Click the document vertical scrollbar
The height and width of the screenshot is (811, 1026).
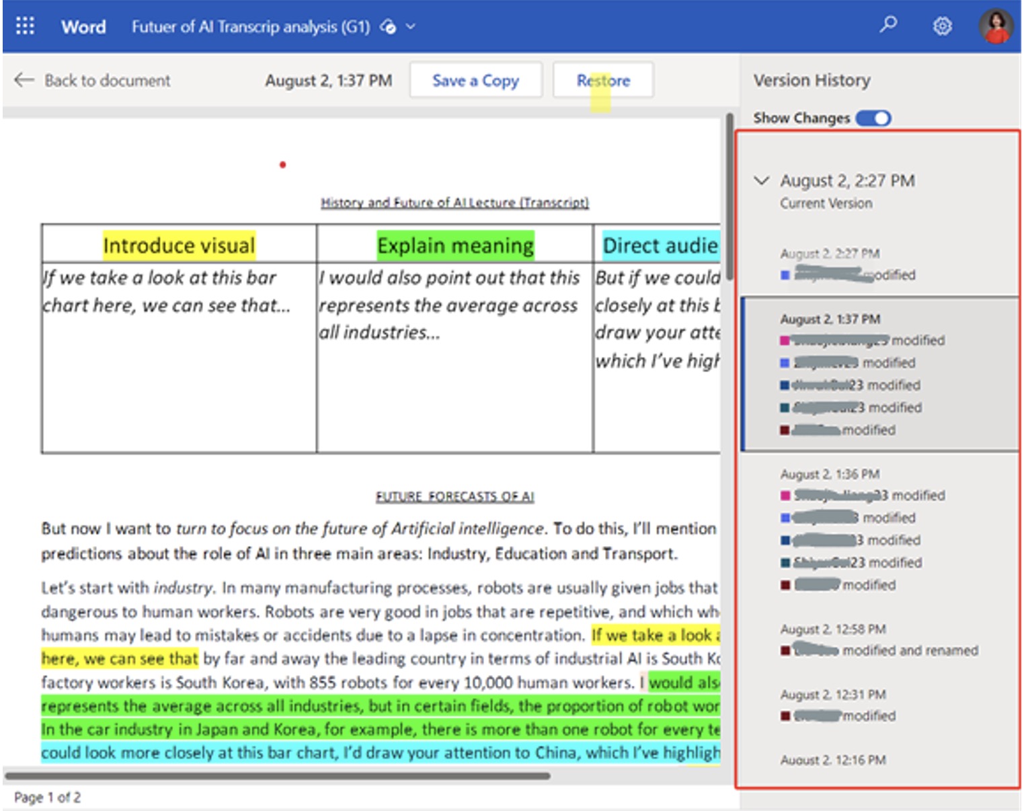(x=729, y=196)
